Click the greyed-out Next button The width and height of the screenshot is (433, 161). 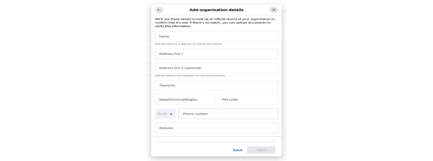pos(261,150)
